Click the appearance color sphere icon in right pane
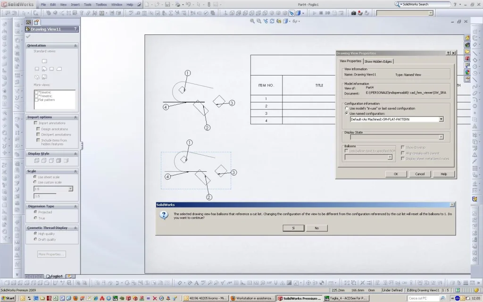The height and width of the screenshot is (302, 483). click(467, 72)
